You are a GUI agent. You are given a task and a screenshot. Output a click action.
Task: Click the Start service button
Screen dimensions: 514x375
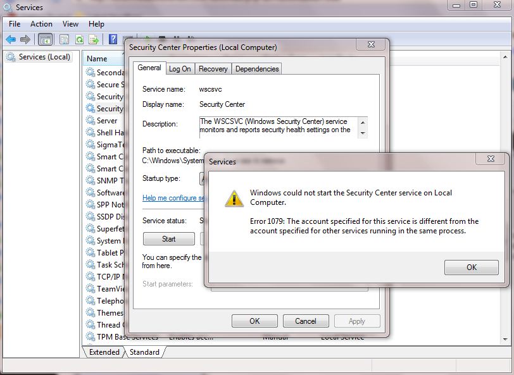coord(169,239)
